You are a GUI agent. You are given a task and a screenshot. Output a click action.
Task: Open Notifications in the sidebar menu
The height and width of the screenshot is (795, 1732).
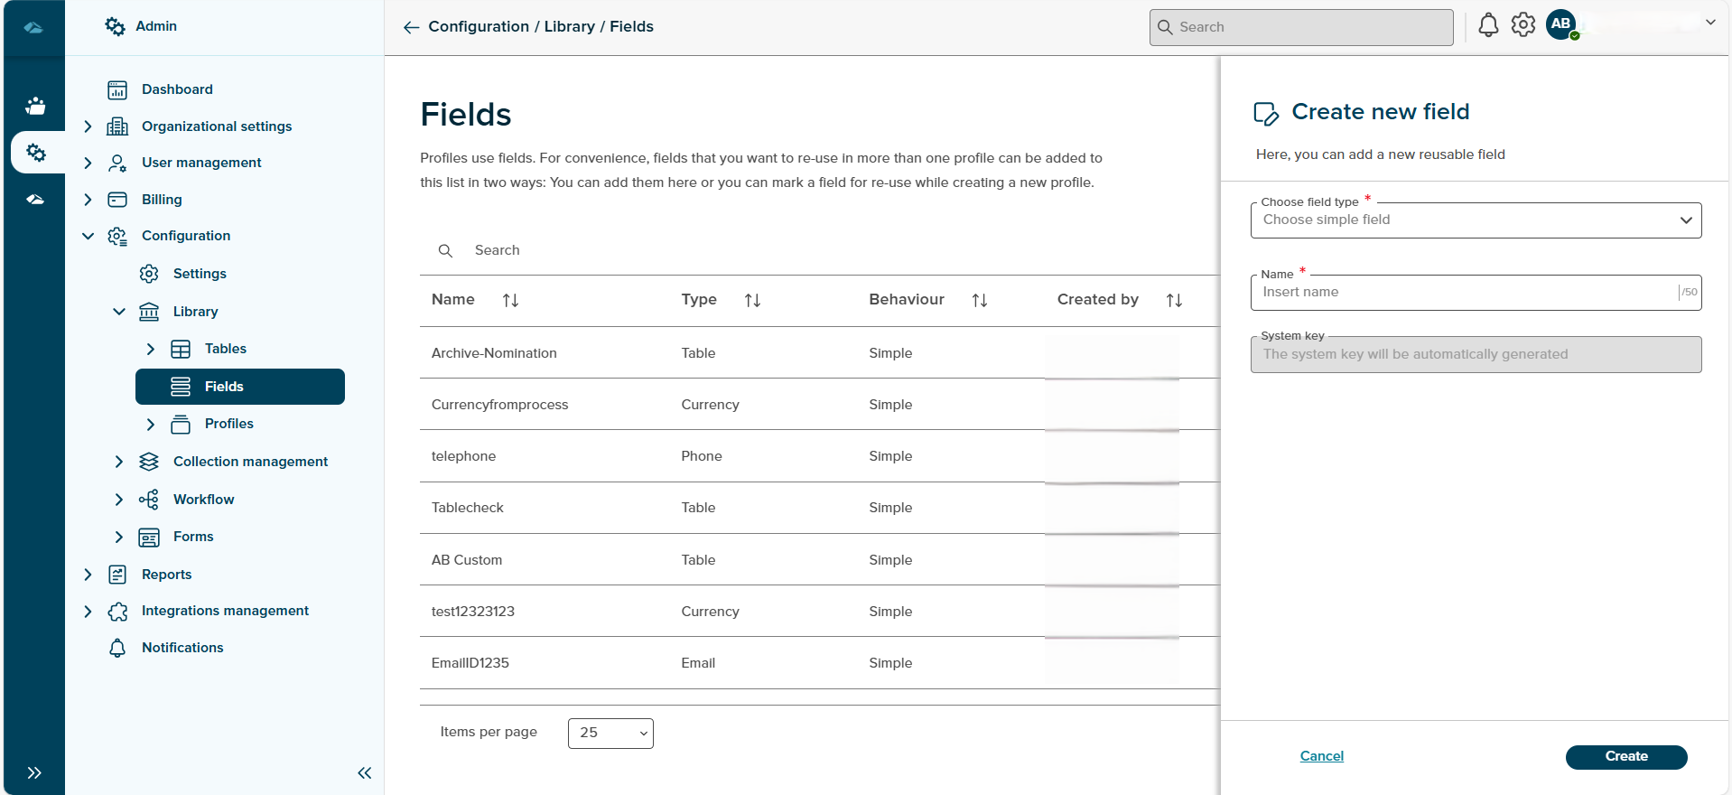pyautogui.click(x=182, y=648)
